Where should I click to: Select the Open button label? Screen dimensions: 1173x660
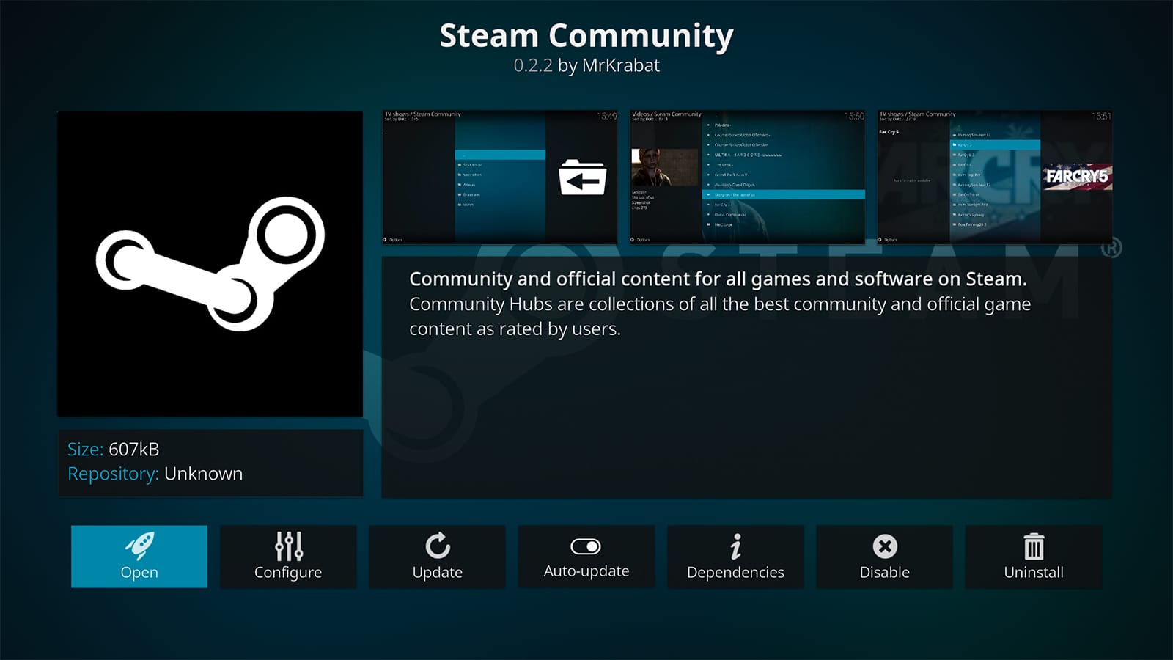(x=139, y=573)
